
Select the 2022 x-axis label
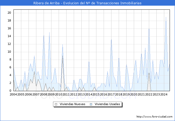tap(149, 94)
